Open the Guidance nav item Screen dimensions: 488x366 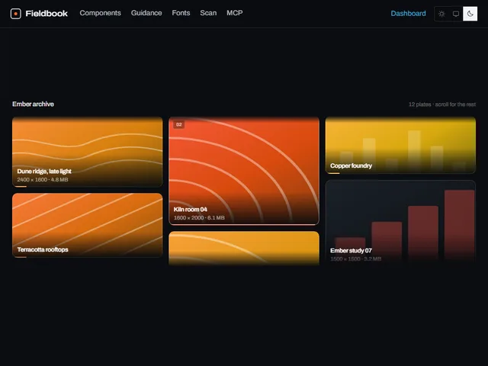coord(146,13)
